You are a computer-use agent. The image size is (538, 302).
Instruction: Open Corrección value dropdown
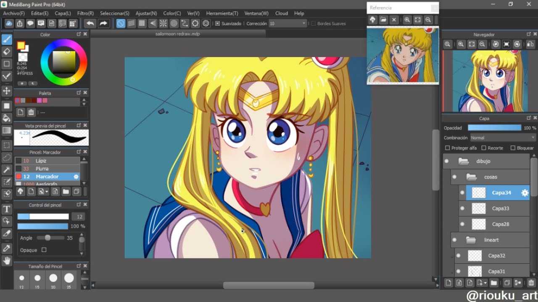[304, 23]
